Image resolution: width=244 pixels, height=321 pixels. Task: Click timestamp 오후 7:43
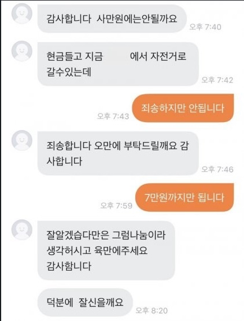(x=113, y=116)
